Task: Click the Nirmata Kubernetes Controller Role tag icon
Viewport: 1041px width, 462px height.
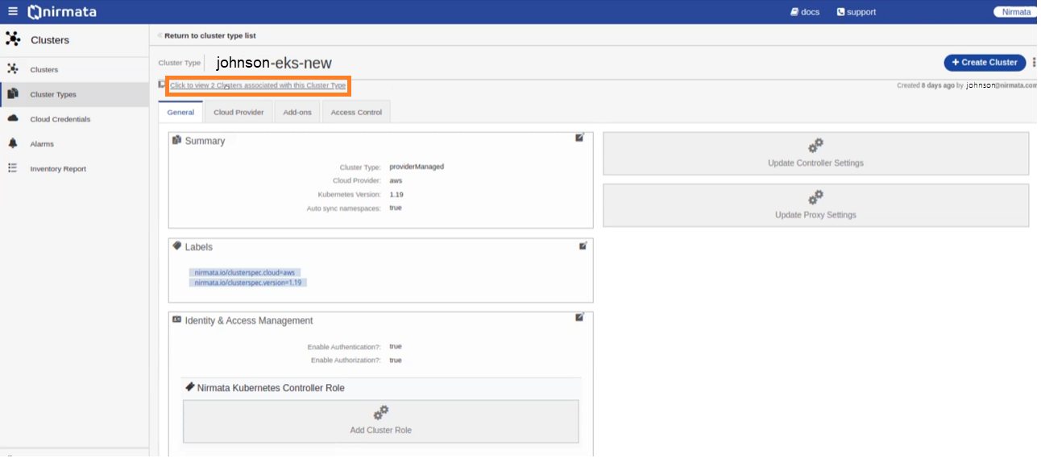Action: [x=190, y=387]
